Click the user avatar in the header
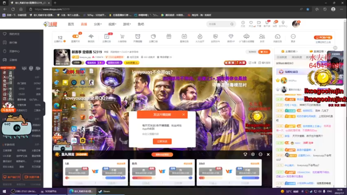This screenshot has width=347, height=195. pos(296,24)
